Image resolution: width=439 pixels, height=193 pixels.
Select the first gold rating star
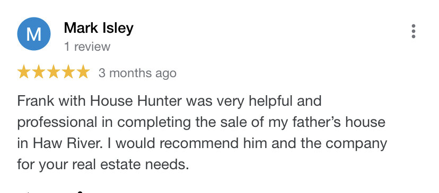click(24, 72)
